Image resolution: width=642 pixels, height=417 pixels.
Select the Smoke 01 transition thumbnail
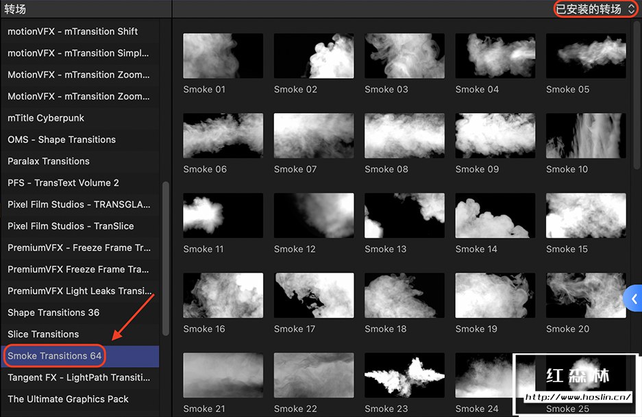click(223, 55)
